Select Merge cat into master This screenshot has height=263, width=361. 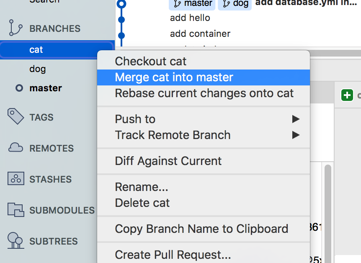click(x=174, y=77)
